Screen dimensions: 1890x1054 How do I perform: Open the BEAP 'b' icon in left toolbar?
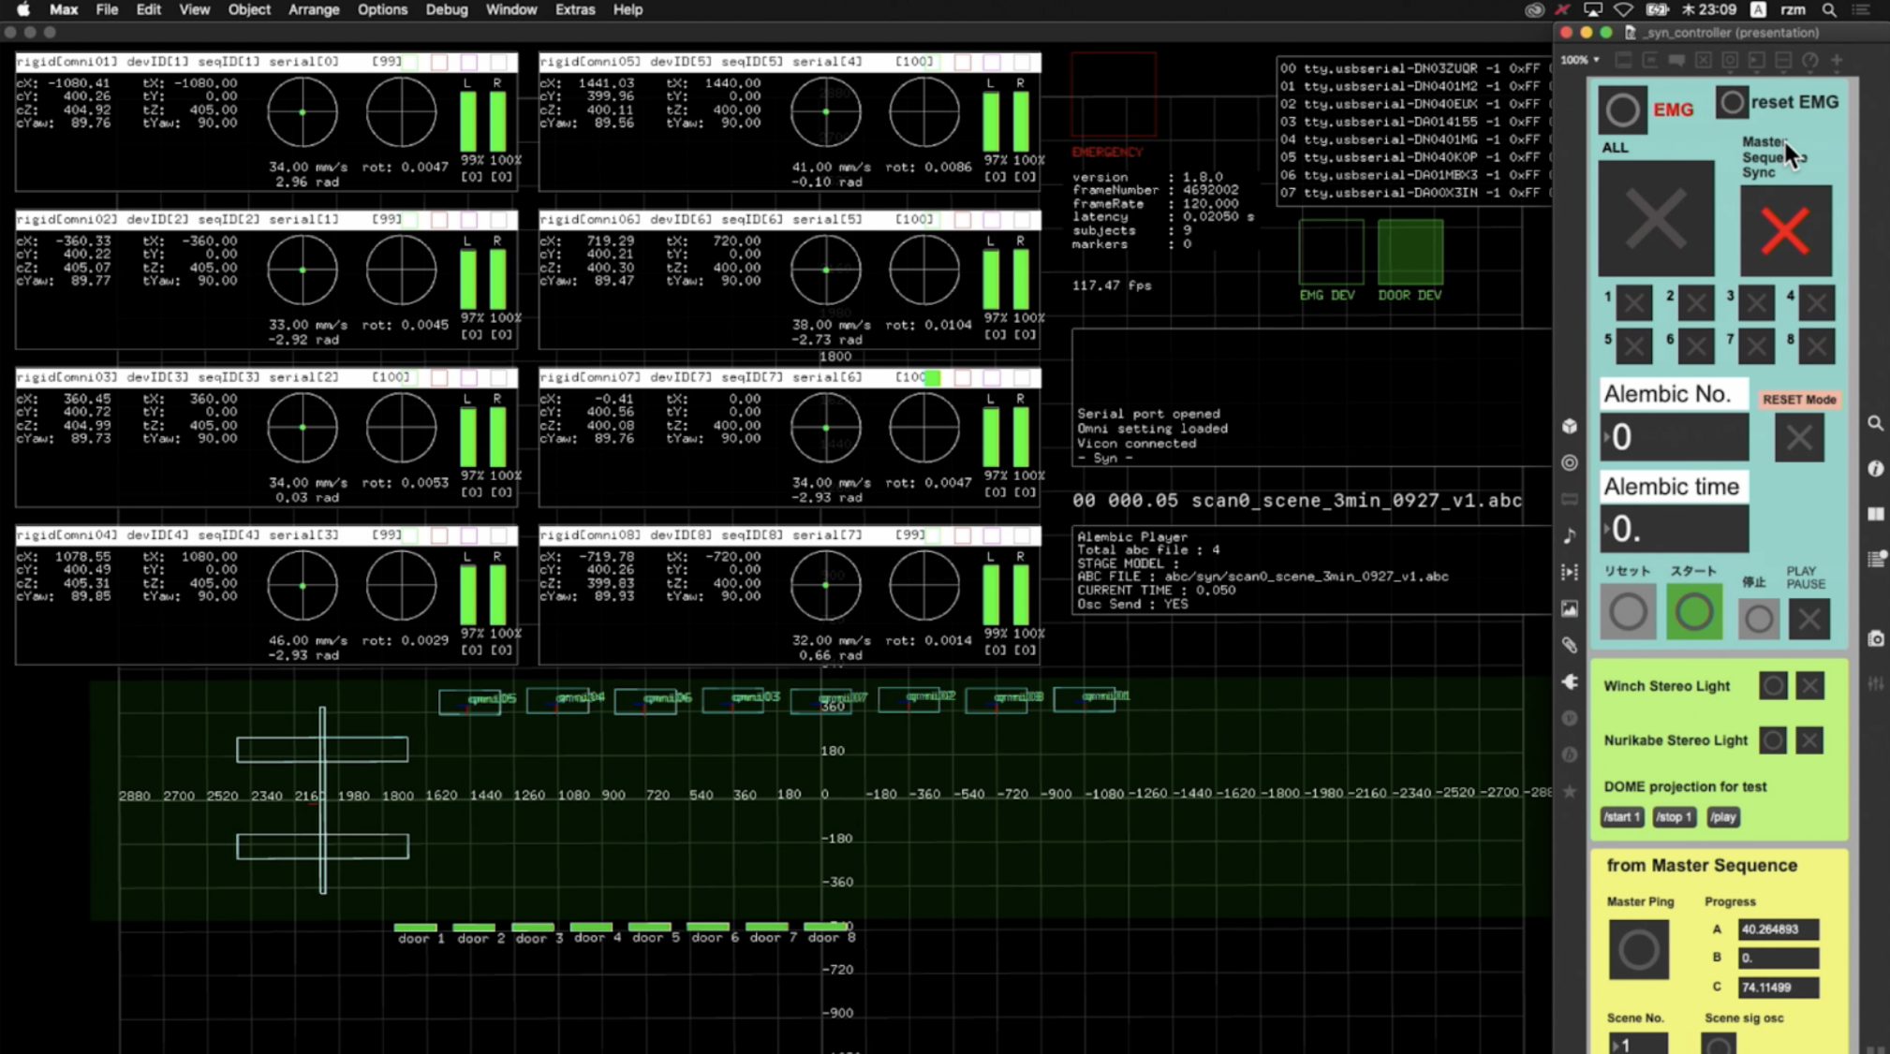1570,754
